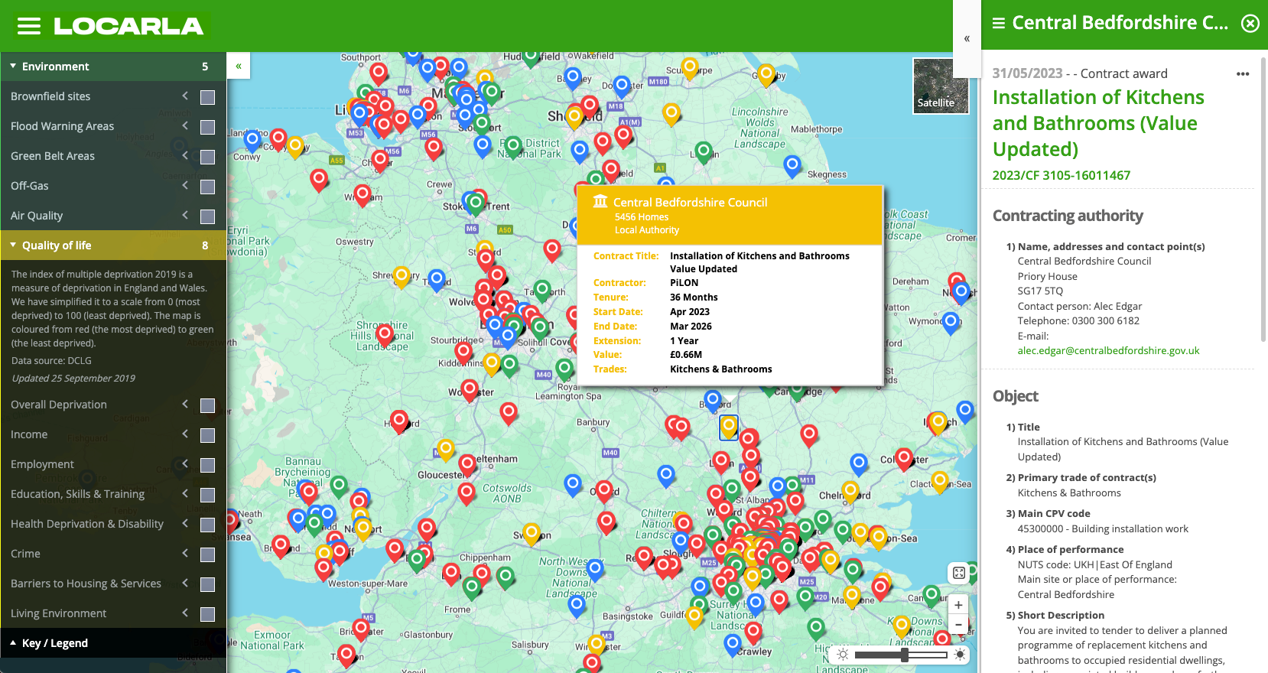Image resolution: width=1268 pixels, height=673 pixels.
Task: Select the Crime layer label
Action: [x=25, y=554]
